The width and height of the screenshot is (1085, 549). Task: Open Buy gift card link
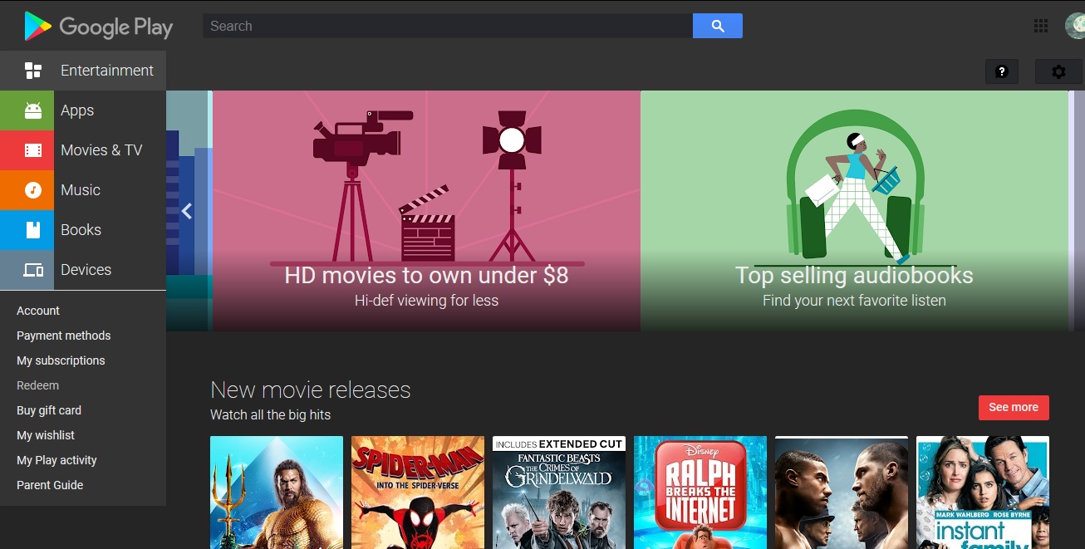tap(49, 410)
